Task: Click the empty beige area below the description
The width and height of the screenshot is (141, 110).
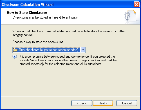Action: click(70, 81)
